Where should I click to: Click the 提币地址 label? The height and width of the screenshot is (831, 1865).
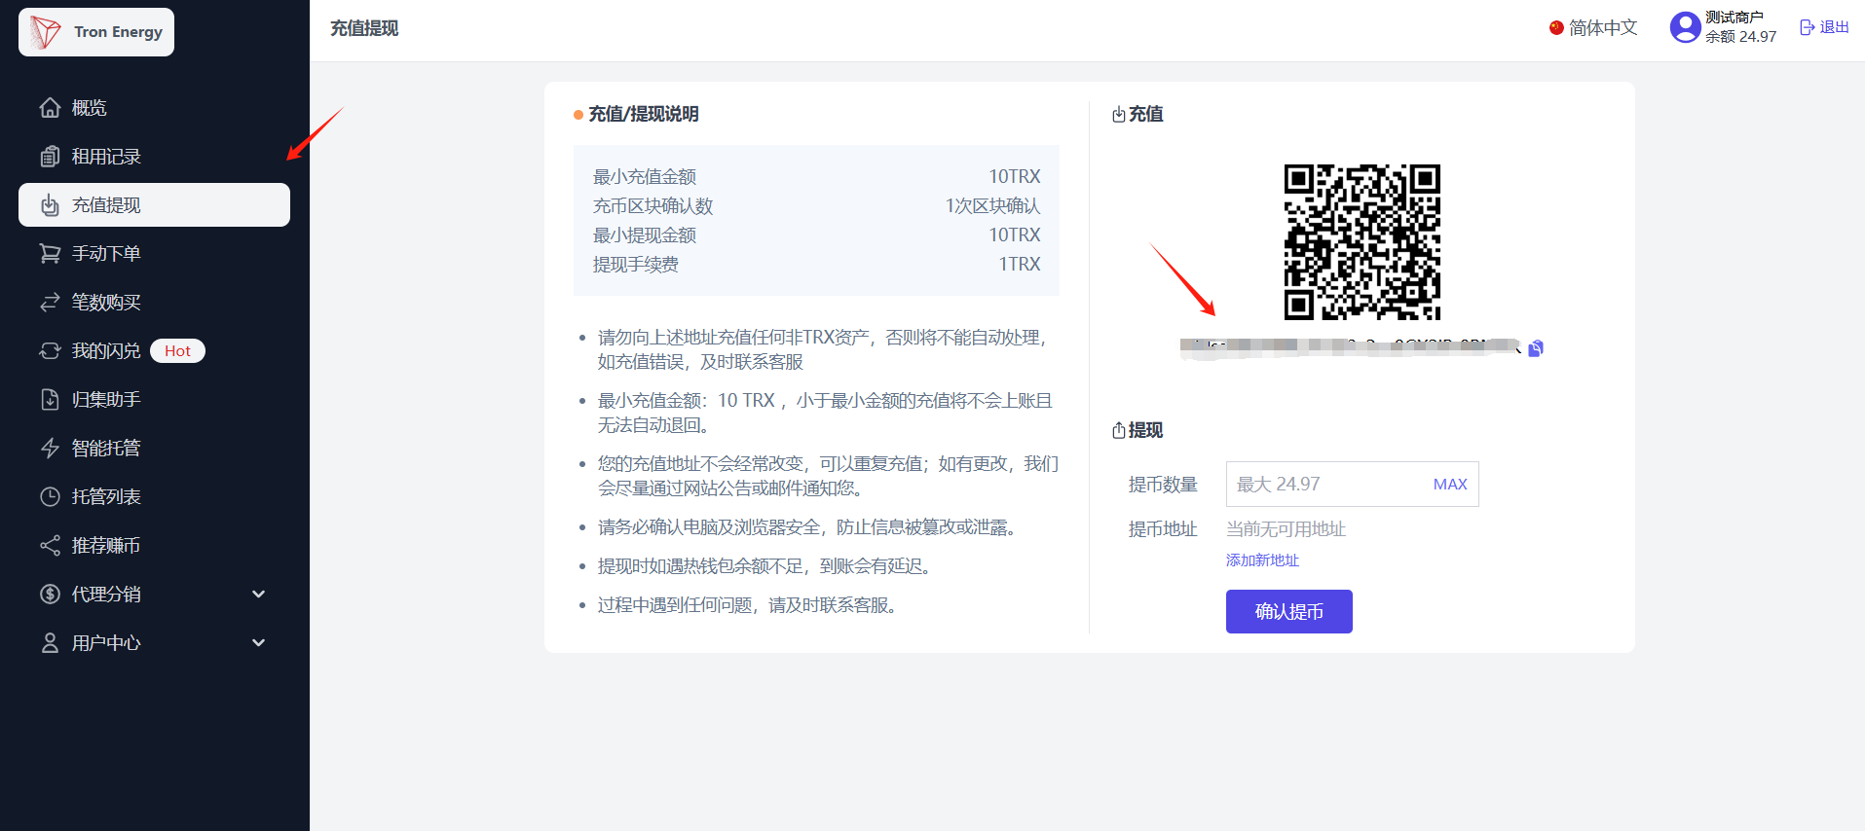click(1163, 529)
